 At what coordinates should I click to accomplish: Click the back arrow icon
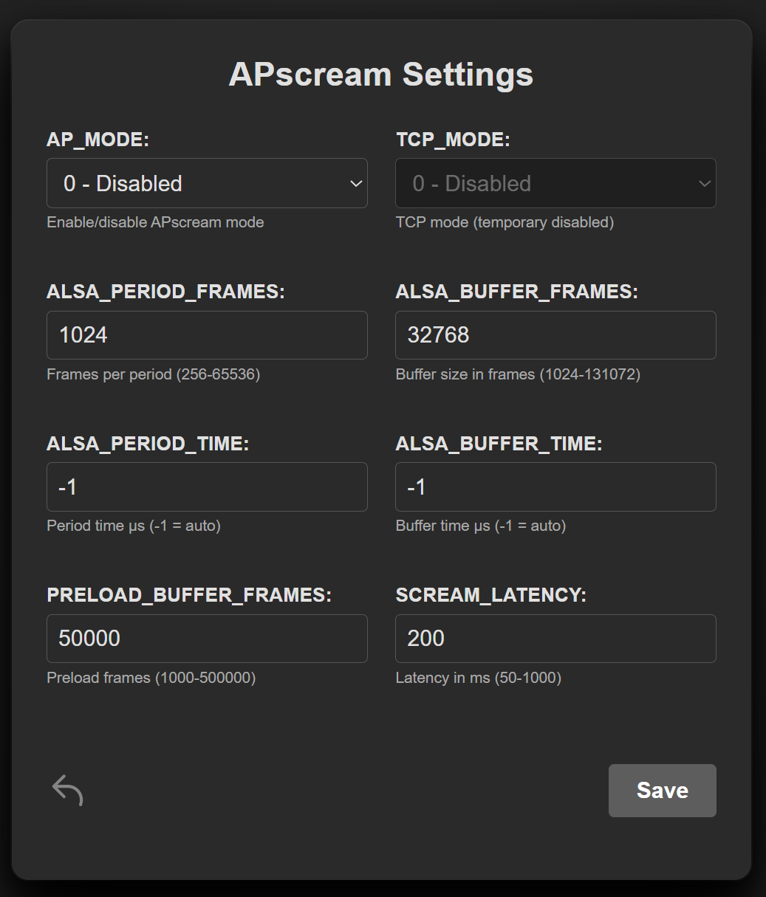(x=67, y=790)
